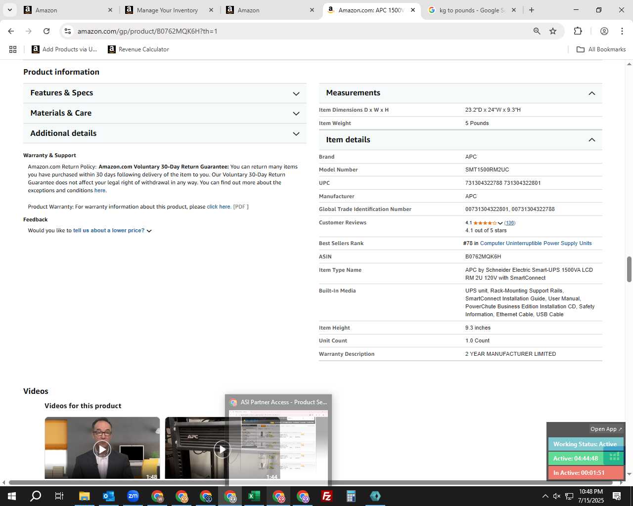Viewport: 633px width, 506px height.
Task: Show hidden system tray icons
Action: pos(545,496)
